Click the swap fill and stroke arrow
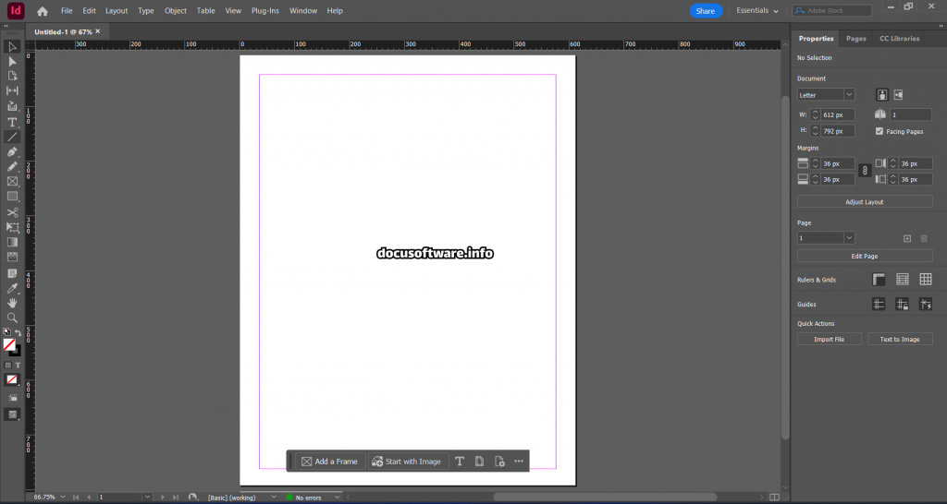947x504 pixels. pyautogui.click(x=18, y=332)
